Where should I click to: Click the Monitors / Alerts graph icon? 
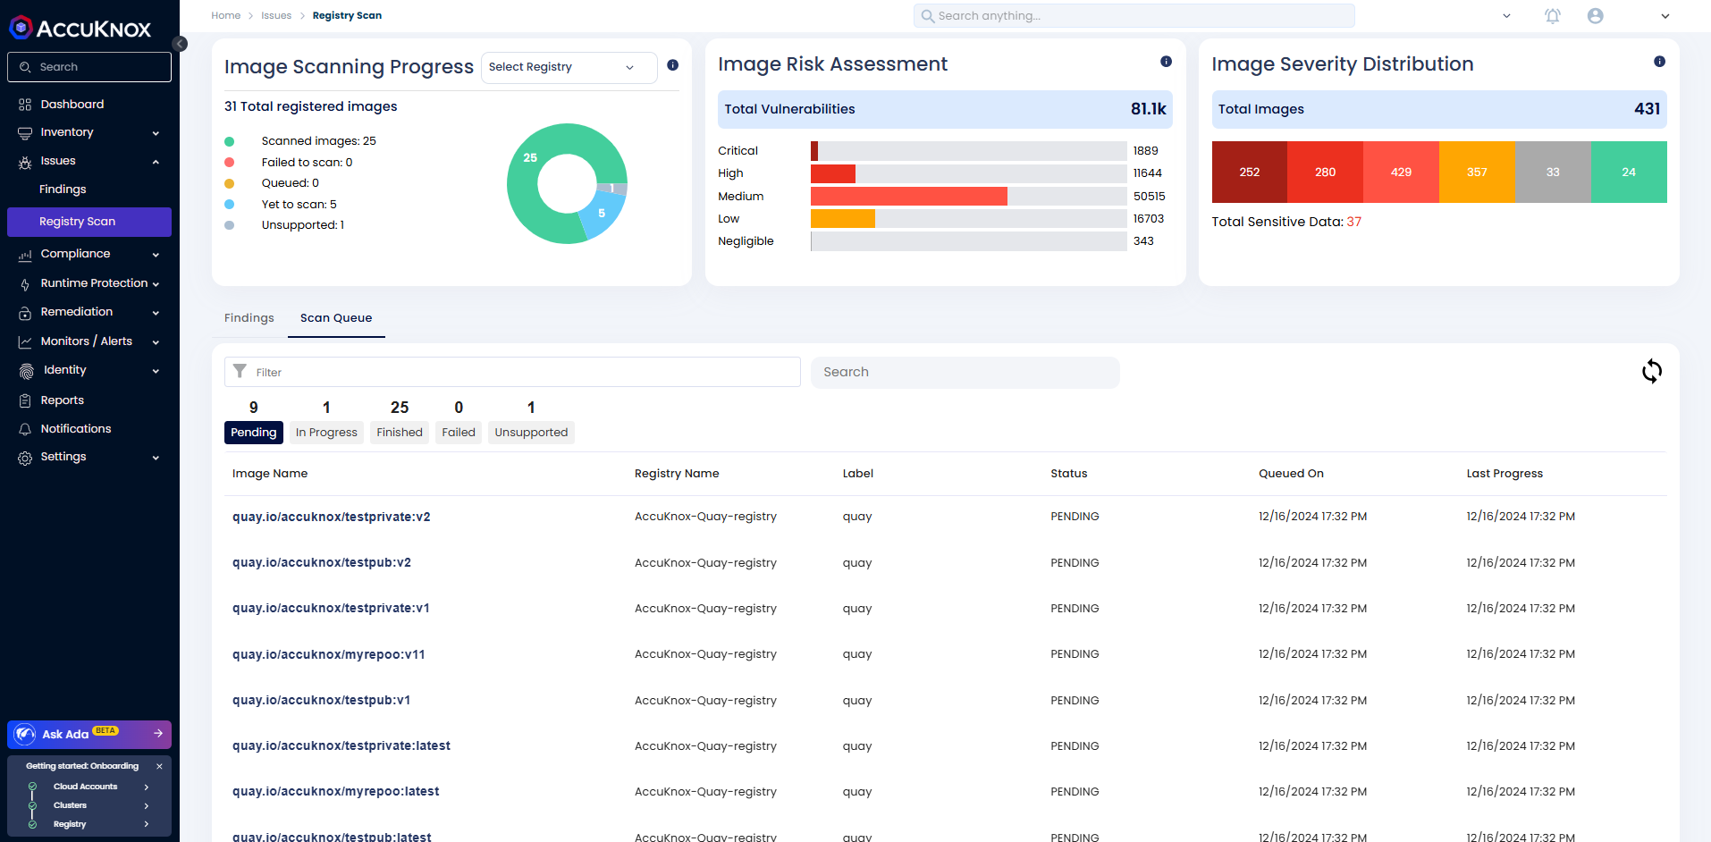click(25, 342)
